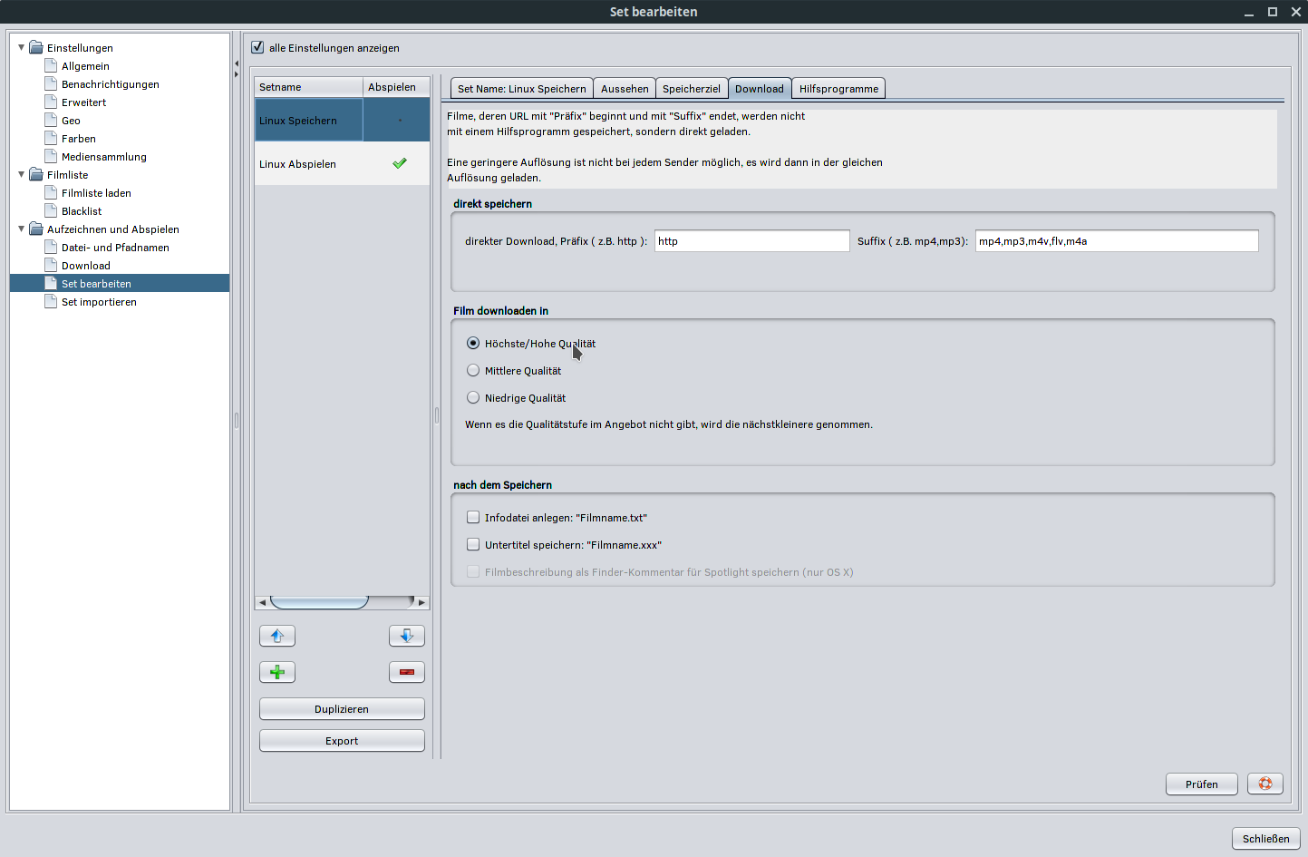This screenshot has width=1308, height=857.
Task: Collapse Aufzeichnen und Abspielen tree node
Action: coord(22,229)
